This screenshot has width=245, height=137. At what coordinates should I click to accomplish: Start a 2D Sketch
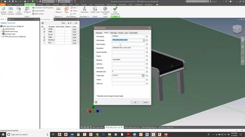click(x=27, y=10)
